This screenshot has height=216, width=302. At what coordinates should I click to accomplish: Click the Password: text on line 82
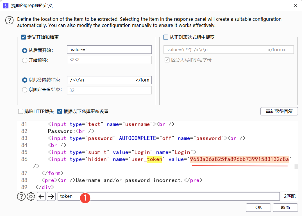tap(62, 131)
